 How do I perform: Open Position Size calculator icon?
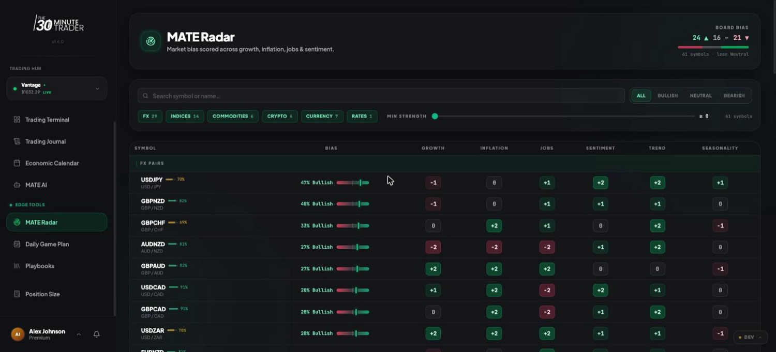coord(17,294)
